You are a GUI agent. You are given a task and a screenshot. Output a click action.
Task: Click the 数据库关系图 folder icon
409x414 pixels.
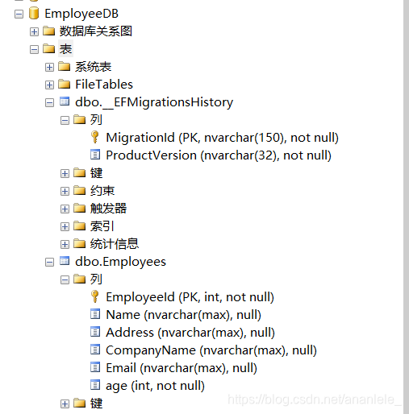(x=49, y=31)
